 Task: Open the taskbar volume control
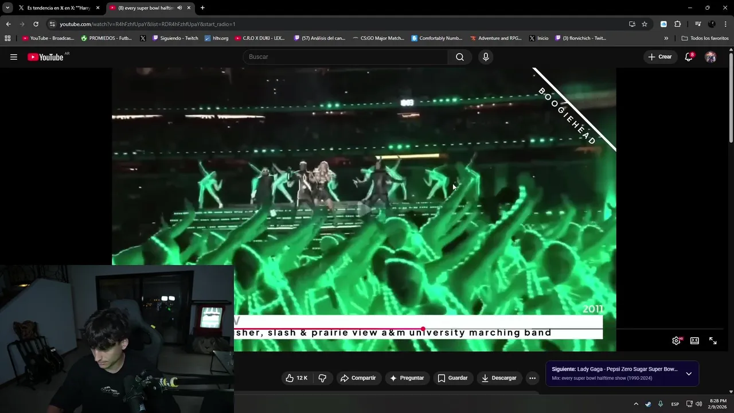tap(698, 404)
